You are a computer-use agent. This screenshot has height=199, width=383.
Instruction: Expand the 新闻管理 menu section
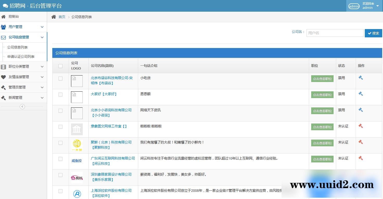pyautogui.click(x=23, y=98)
